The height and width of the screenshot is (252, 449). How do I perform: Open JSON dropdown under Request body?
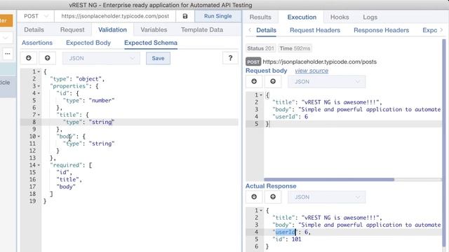tap(327, 82)
